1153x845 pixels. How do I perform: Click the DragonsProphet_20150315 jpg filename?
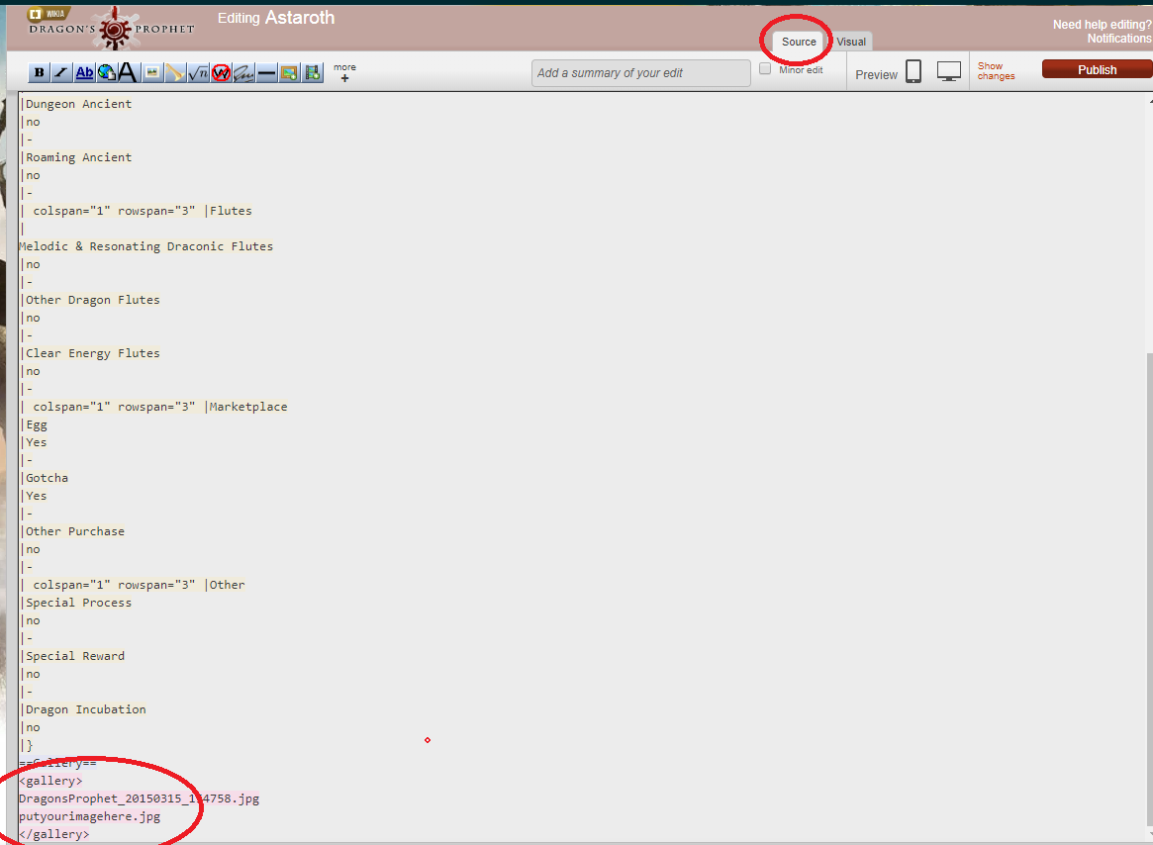[140, 798]
